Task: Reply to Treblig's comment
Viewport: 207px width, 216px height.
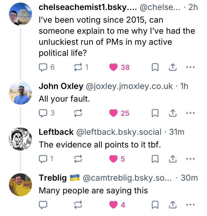Action: coord(43,205)
